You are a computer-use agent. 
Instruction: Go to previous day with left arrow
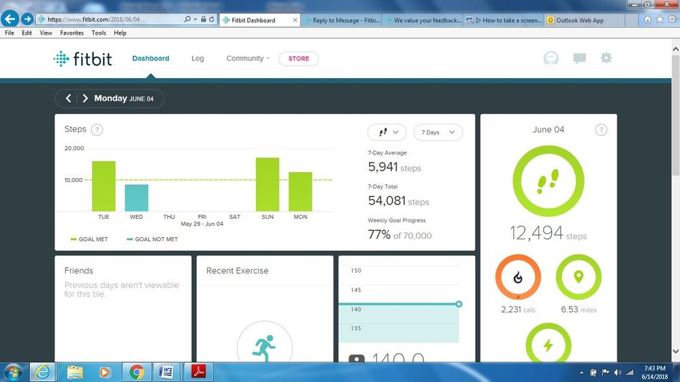[x=68, y=99]
